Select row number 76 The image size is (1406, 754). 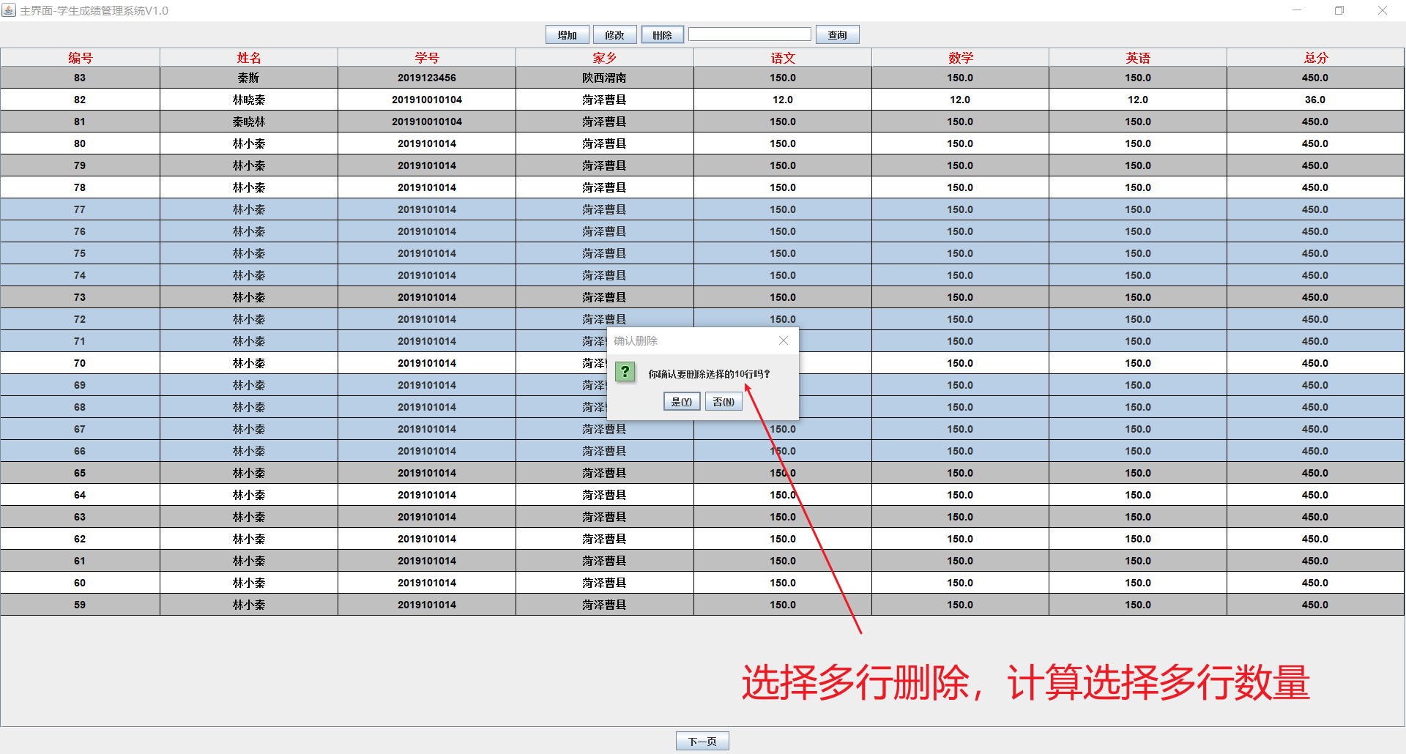coord(80,231)
